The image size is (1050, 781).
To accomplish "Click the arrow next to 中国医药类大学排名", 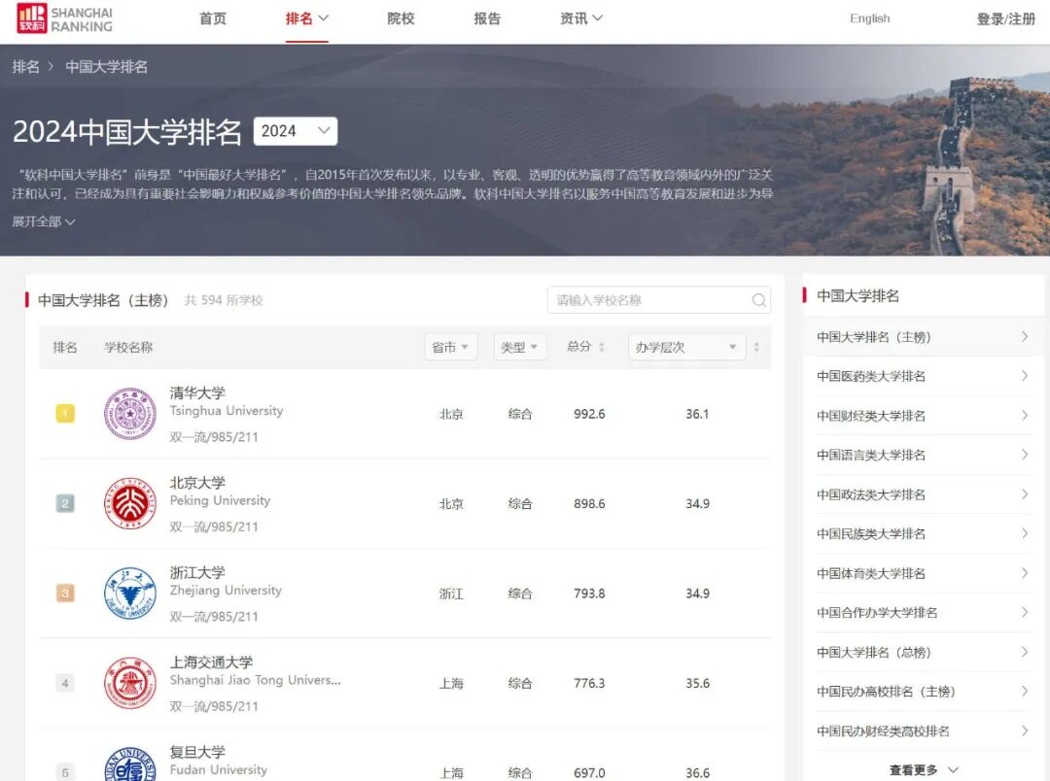I will (1025, 376).
